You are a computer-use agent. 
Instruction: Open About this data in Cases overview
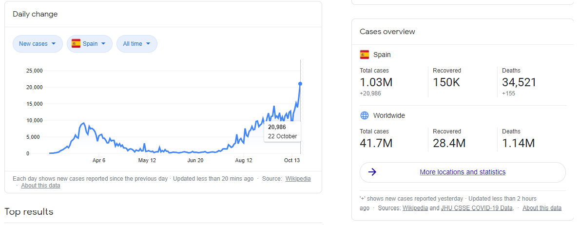click(542, 208)
